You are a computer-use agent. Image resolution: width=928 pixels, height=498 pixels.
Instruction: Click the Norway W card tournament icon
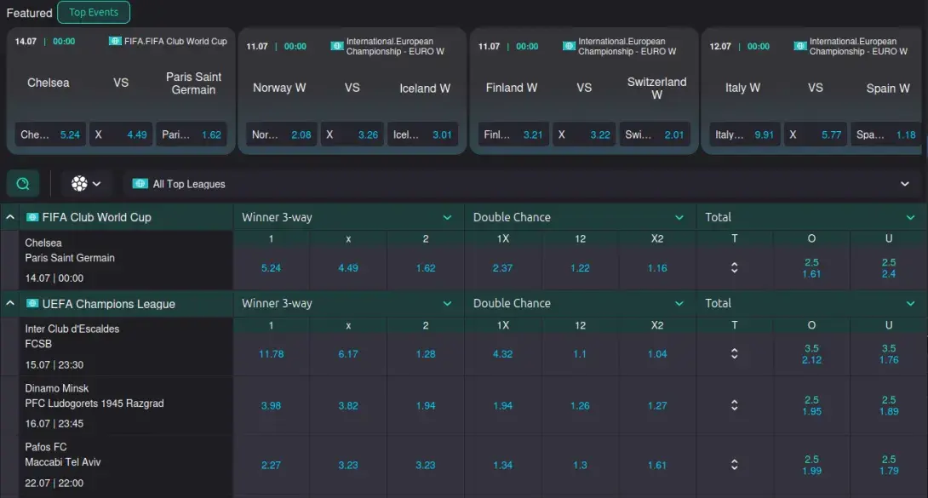[337, 46]
